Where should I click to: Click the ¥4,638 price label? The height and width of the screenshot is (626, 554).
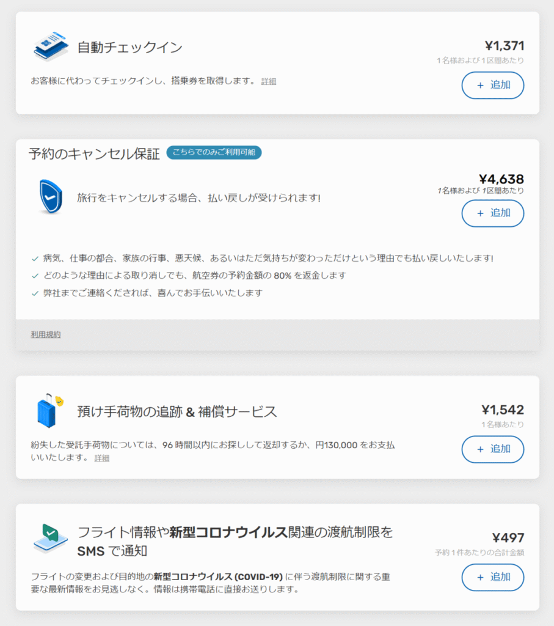501,179
